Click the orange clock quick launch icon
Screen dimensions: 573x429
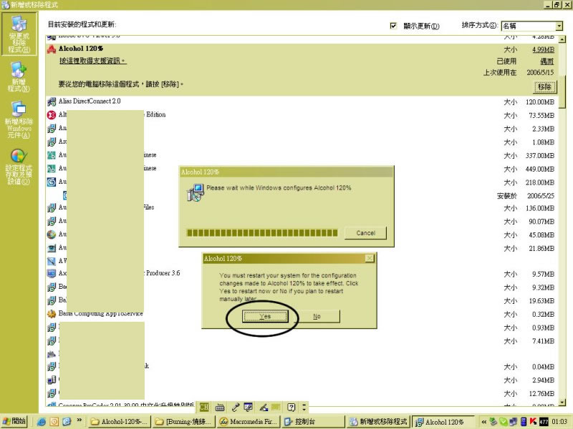click(x=54, y=422)
